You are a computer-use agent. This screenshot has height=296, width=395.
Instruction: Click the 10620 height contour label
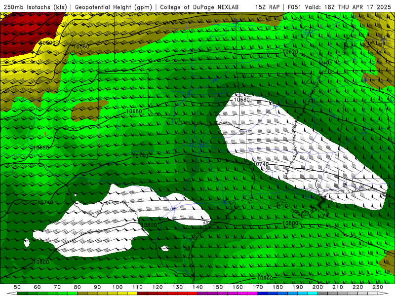290,52
